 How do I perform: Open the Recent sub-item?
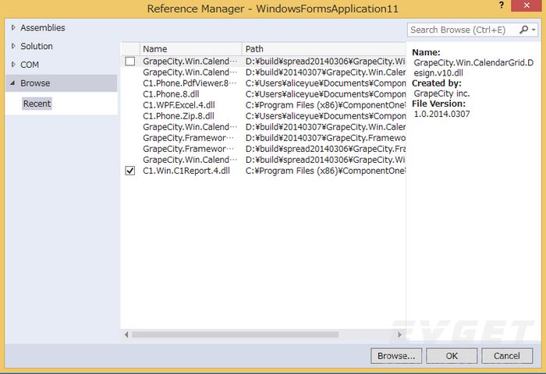[37, 104]
